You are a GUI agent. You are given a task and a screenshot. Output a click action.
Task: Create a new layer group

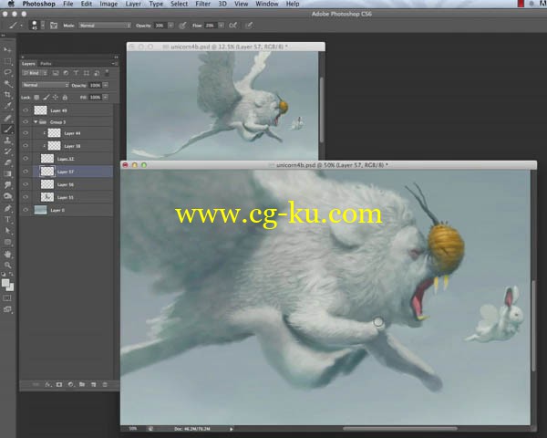[82, 384]
